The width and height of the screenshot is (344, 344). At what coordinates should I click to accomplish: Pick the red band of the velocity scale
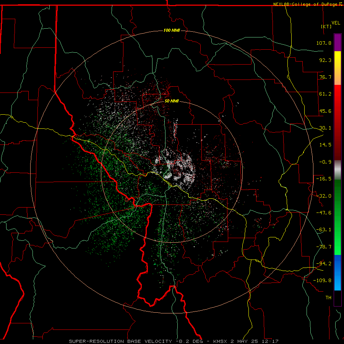click(338, 122)
